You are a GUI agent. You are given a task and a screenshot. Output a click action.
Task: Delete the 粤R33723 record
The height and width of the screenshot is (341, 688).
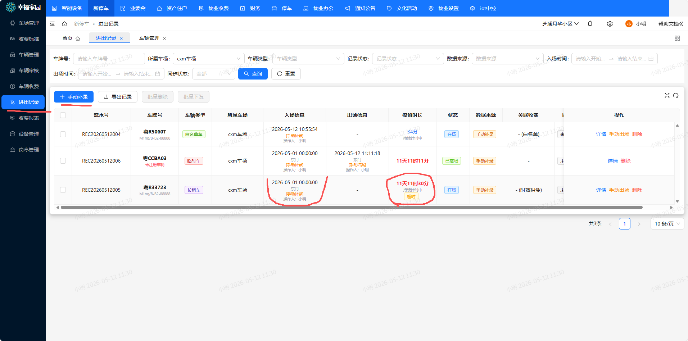637,190
